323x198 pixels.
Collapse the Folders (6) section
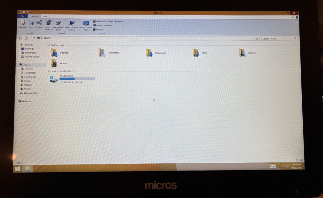coord(50,45)
